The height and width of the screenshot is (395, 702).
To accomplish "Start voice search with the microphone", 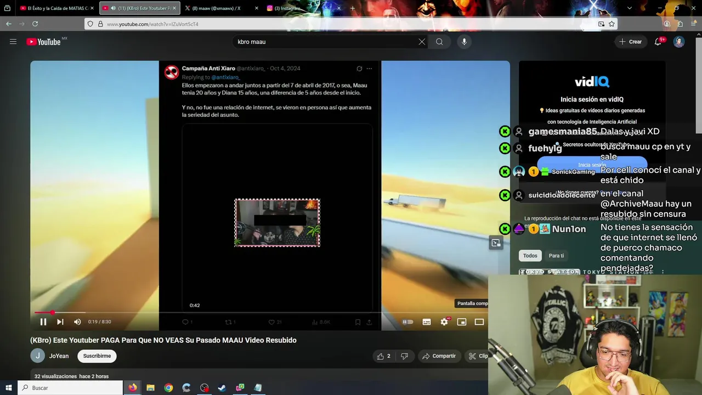I will tap(464, 42).
